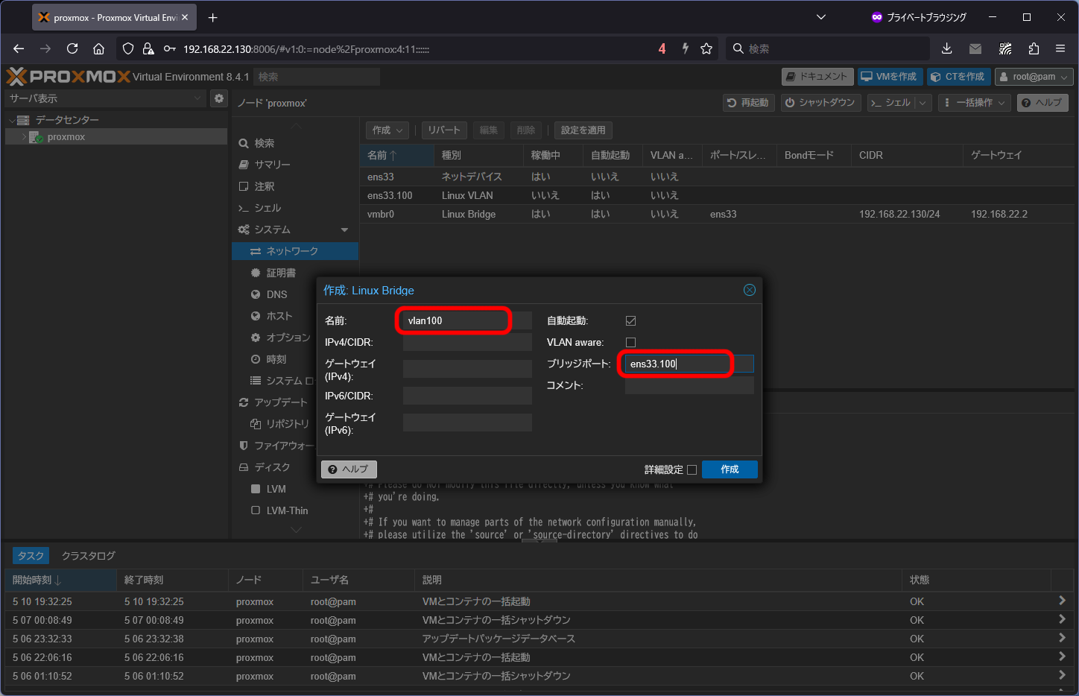Open the Summary (サマリー) menu item
Screen dimensions: 1079x696
[x=295, y=165]
